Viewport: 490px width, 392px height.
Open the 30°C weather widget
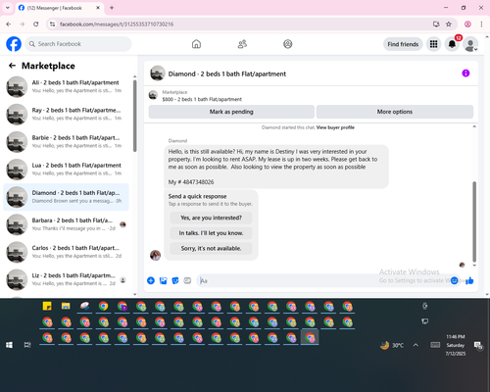[392, 345]
